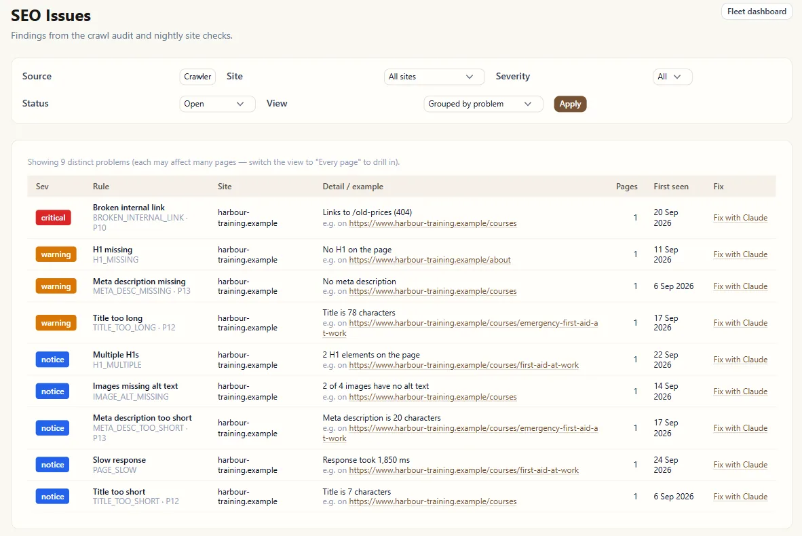
Task: Click 'Title is 78 characters' detail text
Action: 359,313
